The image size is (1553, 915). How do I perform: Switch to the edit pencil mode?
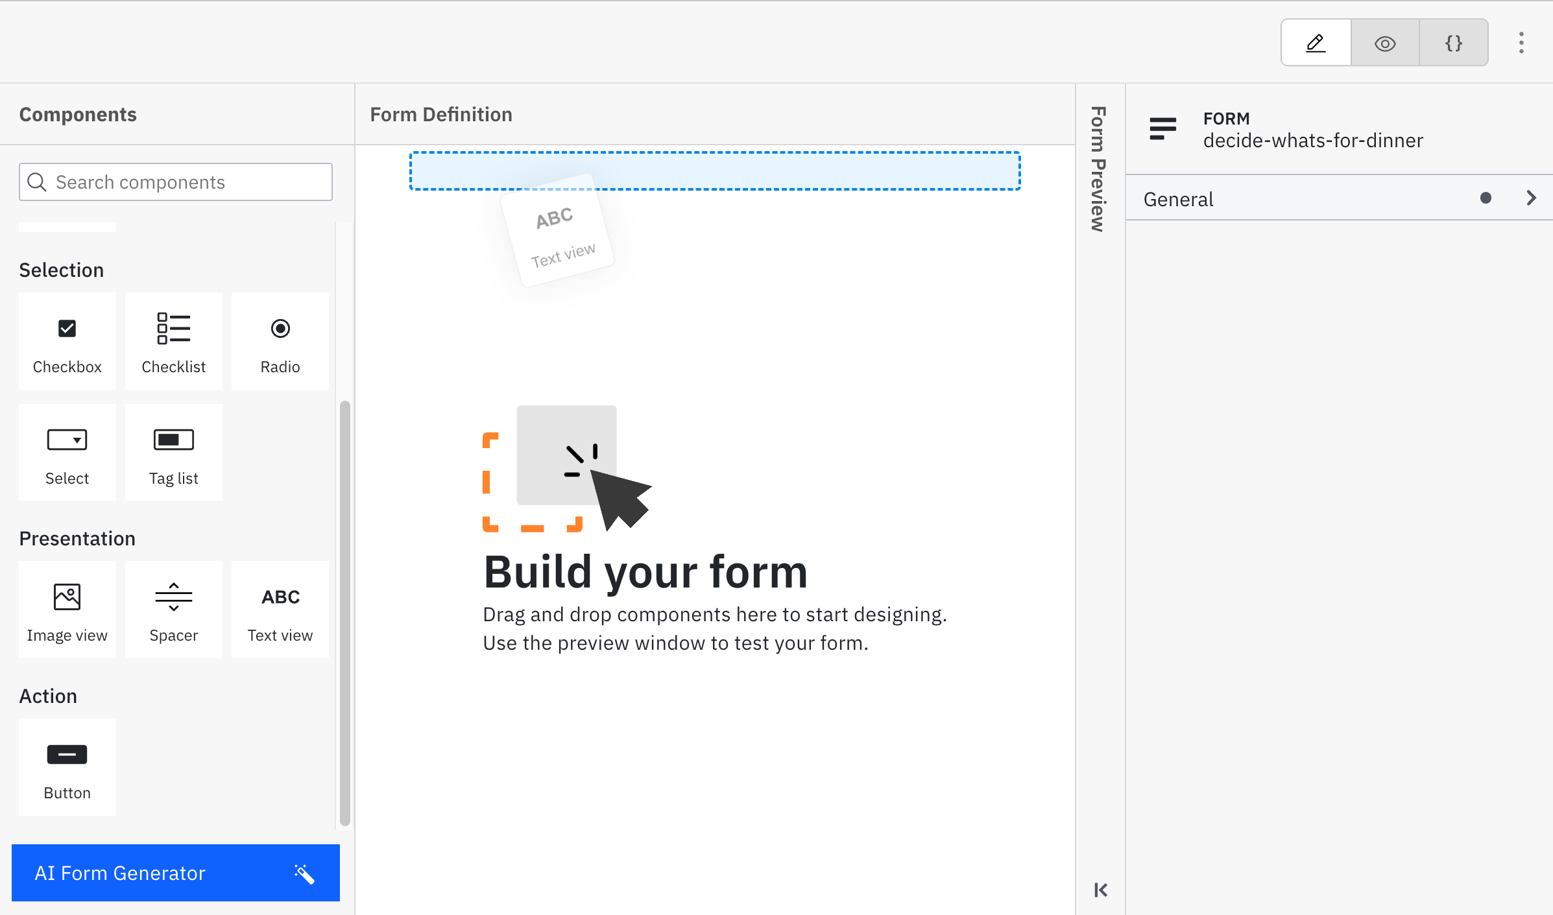[x=1315, y=42]
